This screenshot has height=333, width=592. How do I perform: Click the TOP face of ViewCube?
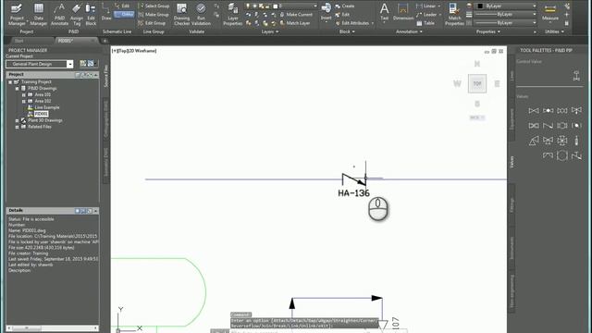point(477,83)
